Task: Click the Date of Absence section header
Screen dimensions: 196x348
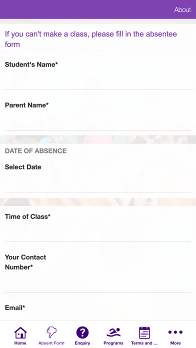Action: (x=35, y=151)
